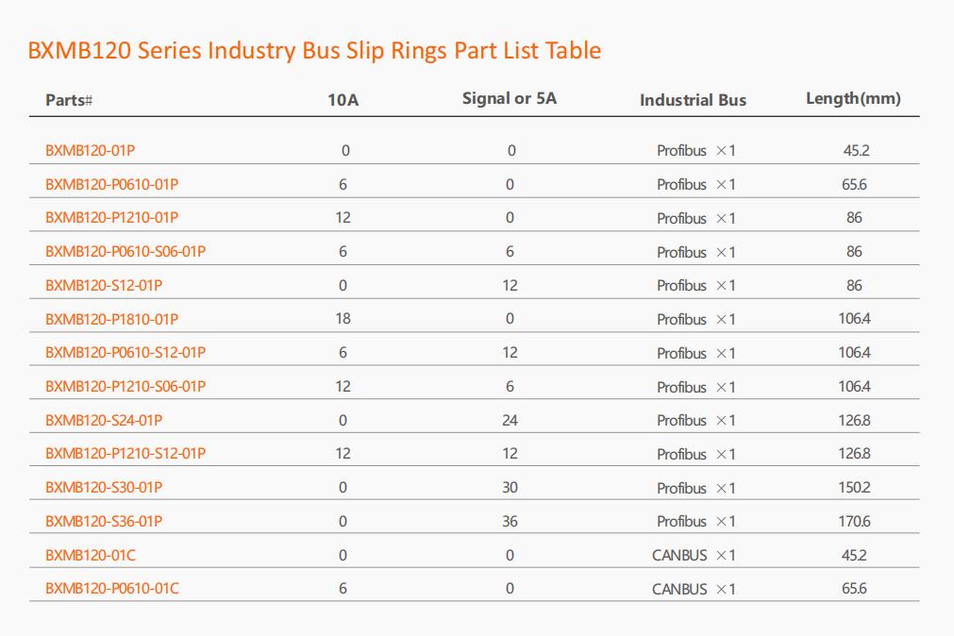This screenshot has width=954, height=636.
Task: Open part BXMB120-P1210-S12-01P
Action: 126,454
